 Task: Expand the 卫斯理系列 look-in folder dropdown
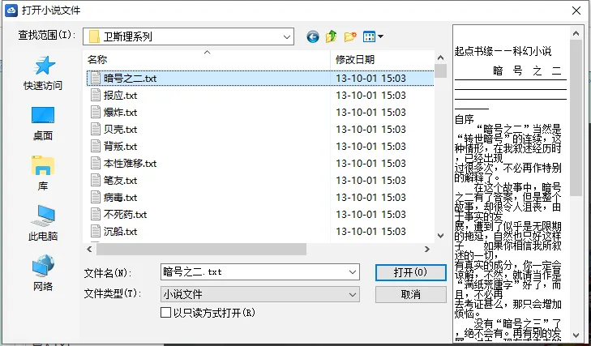pyautogui.click(x=286, y=37)
